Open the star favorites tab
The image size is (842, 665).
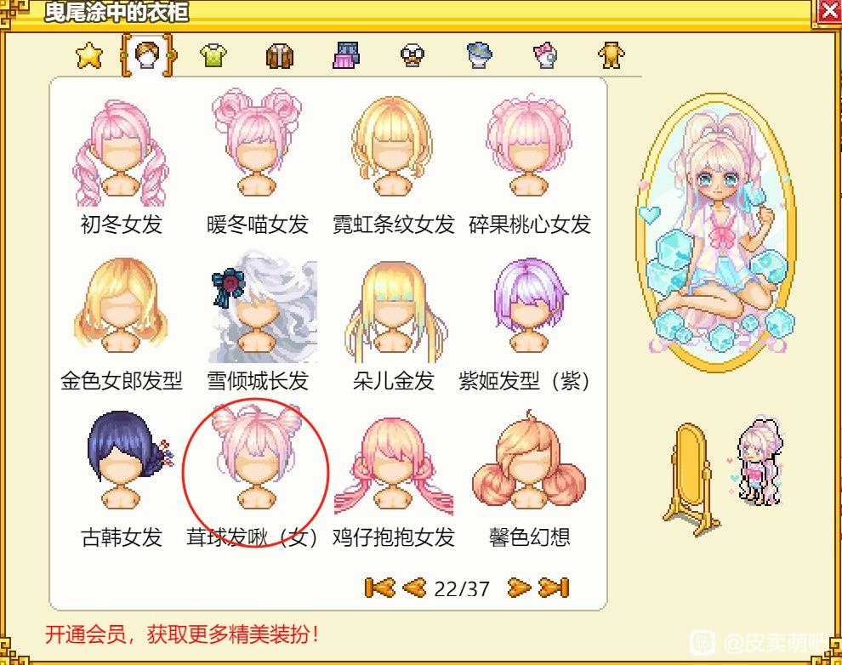click(x=89, y=55)
